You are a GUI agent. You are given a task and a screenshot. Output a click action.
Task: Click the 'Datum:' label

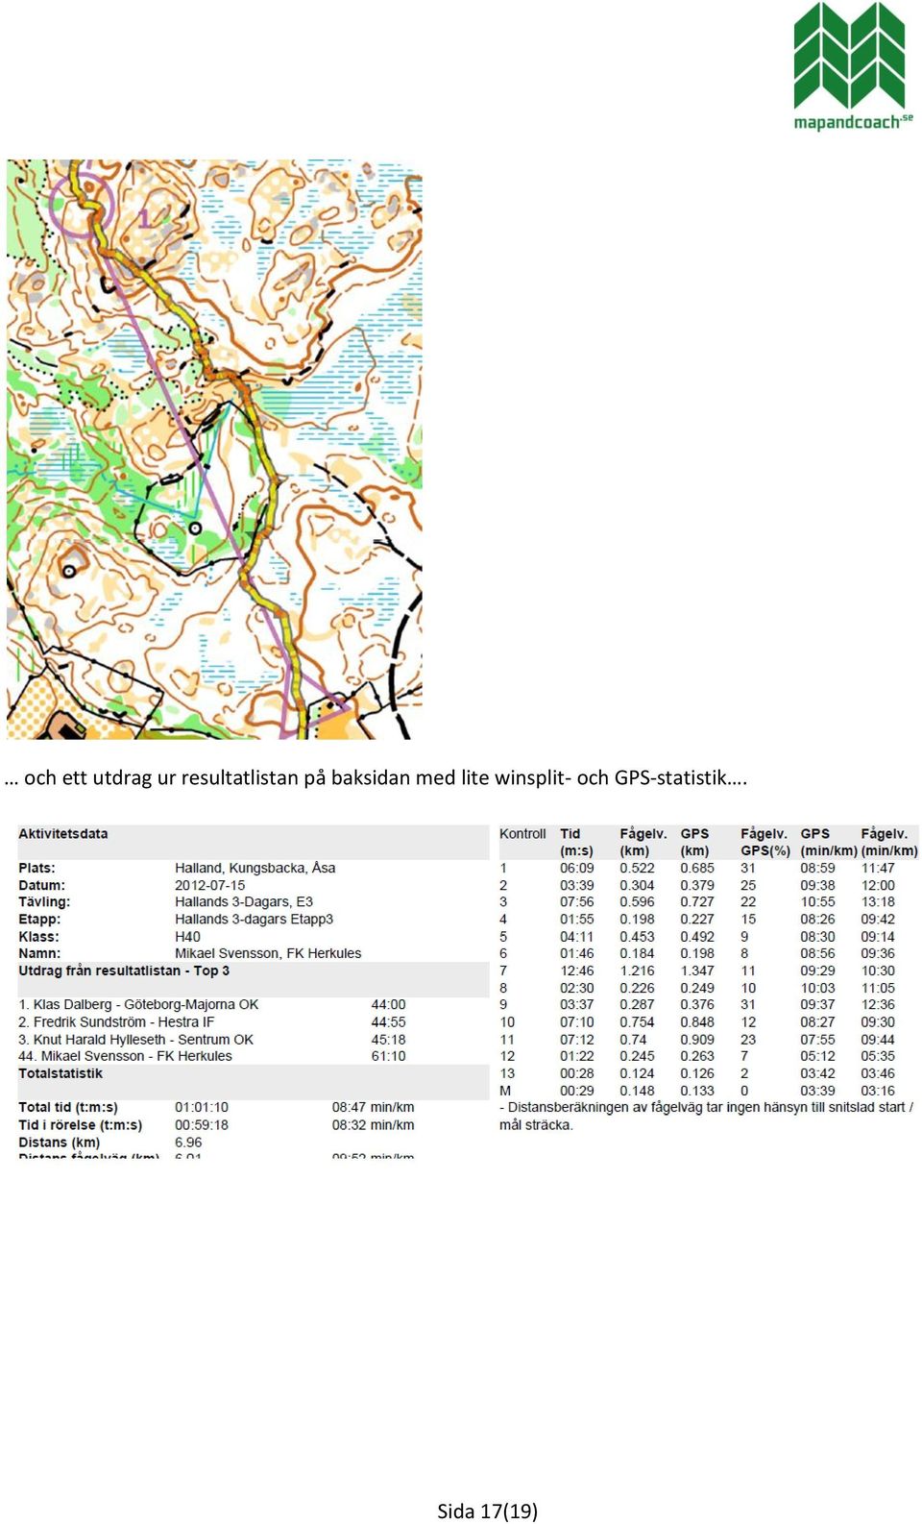click(42, 885)
